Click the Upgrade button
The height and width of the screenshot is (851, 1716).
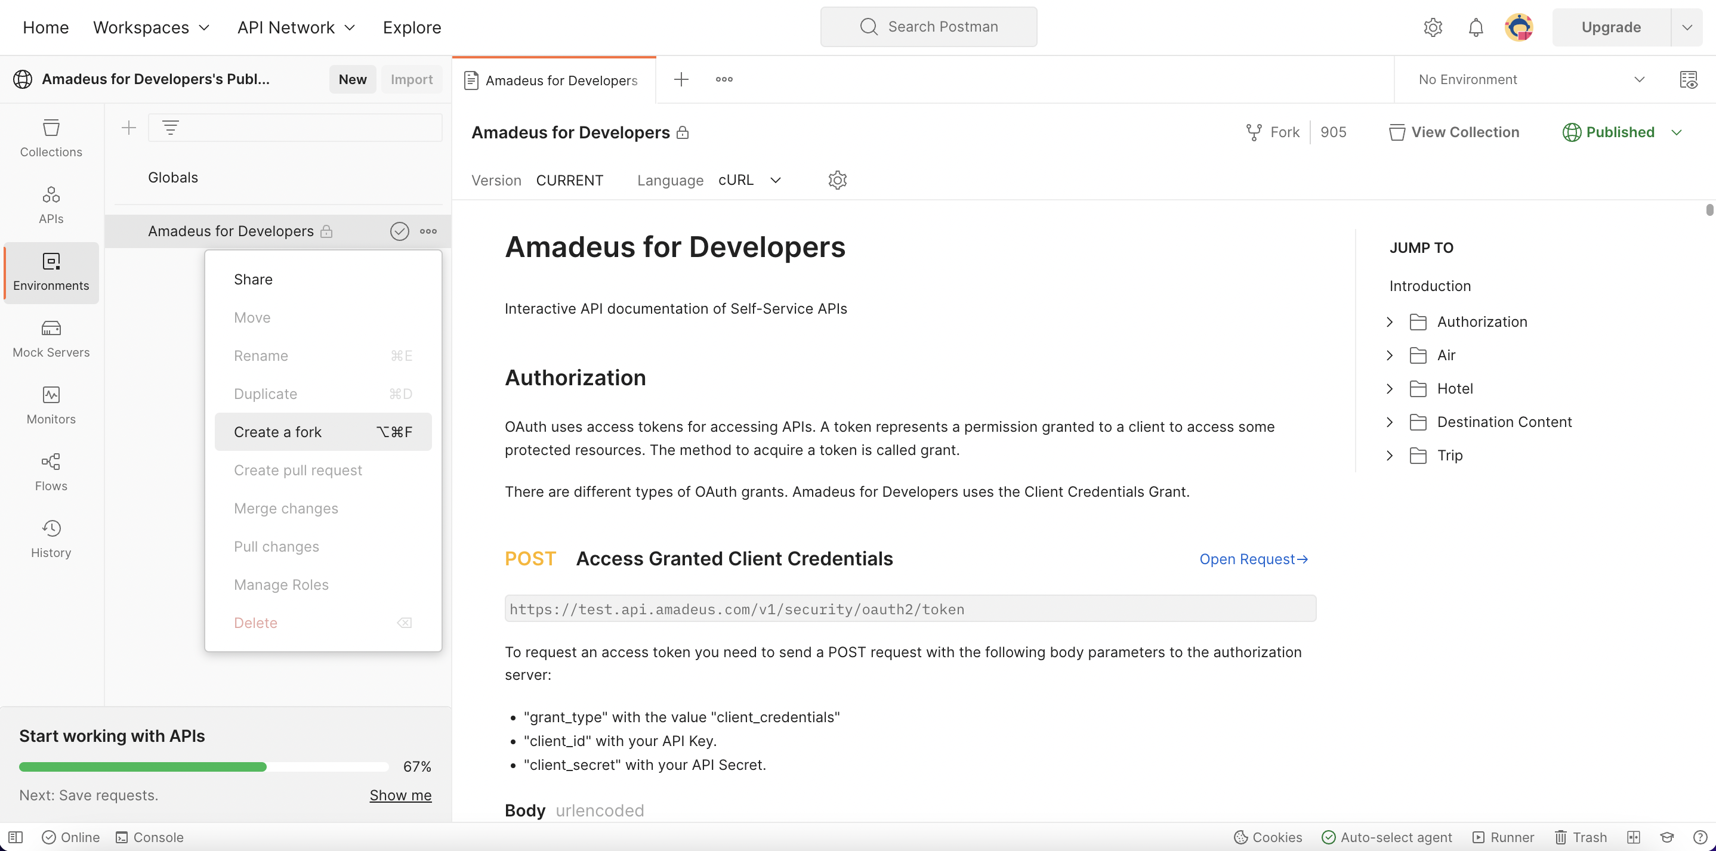pos(1611,27)
